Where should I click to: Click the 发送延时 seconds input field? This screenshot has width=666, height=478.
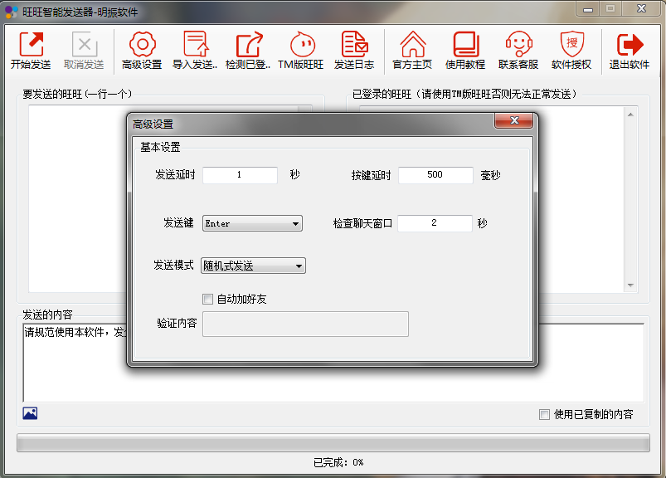tap(240, 175)
